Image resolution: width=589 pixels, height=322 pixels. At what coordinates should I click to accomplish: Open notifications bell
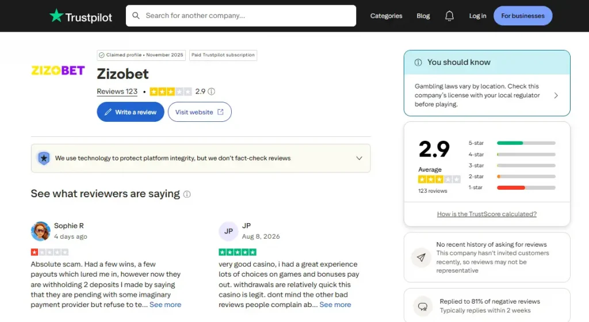click(449, 16)
